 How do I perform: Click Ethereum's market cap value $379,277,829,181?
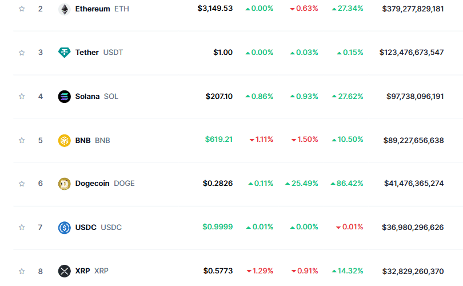coord(412,9)
